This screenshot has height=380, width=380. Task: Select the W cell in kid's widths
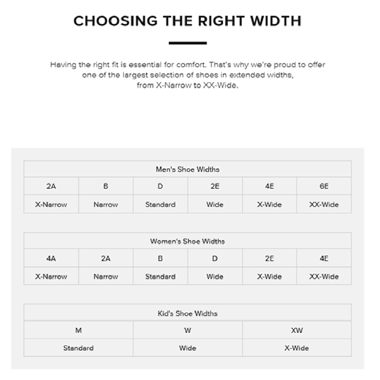point(187,330)
